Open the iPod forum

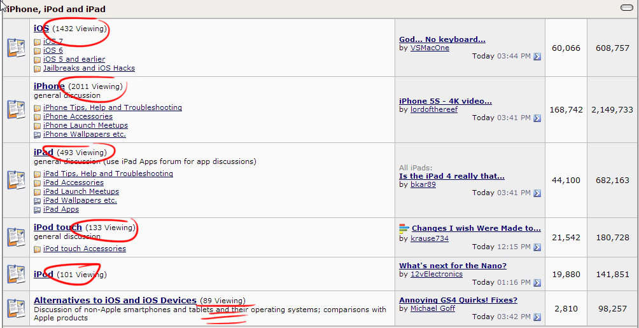click(x=44, y=274)
